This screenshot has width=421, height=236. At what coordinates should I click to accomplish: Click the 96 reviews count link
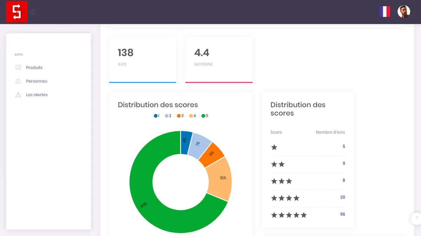(x=342, y=214)
